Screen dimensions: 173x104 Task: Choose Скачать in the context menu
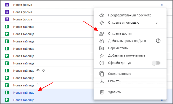click(130, 81)
